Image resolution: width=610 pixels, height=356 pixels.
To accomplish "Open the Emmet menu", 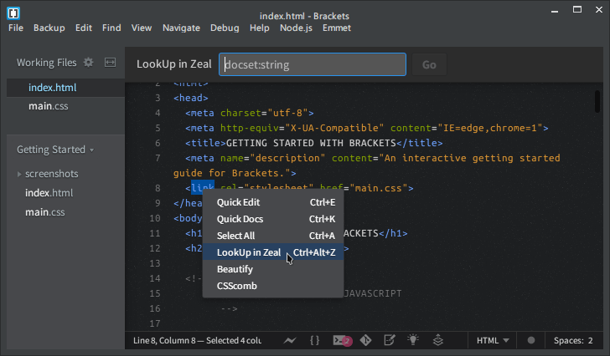I will (337, 28).
